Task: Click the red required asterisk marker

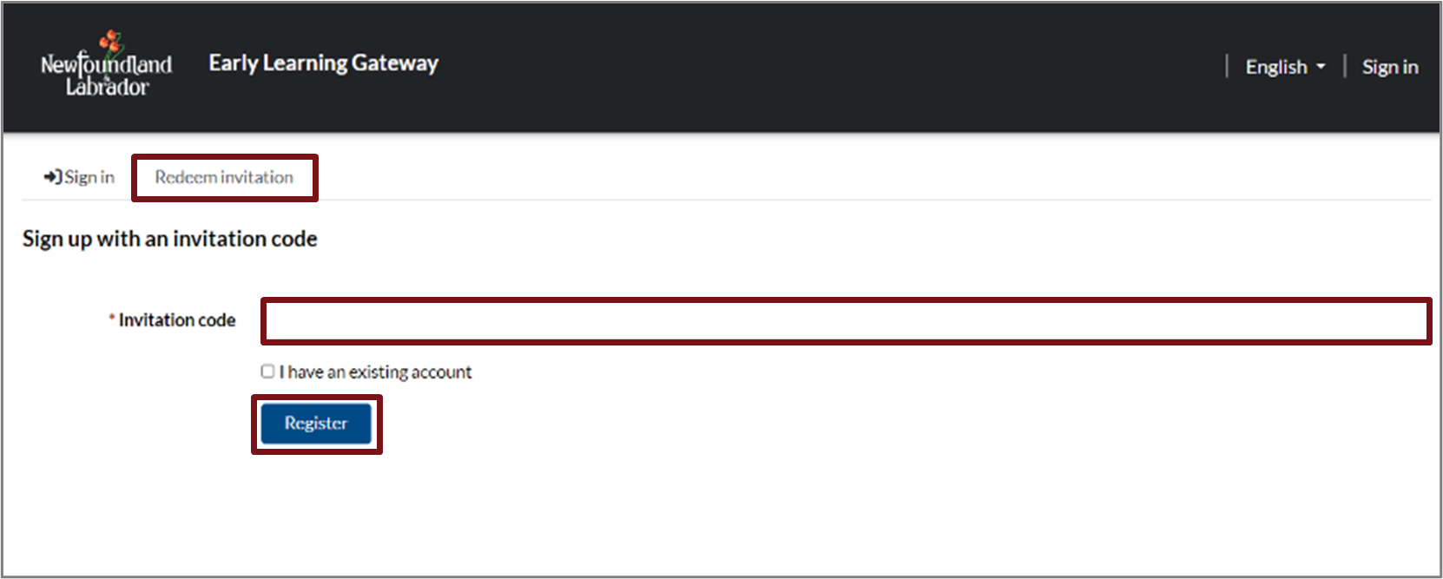Action: pyautogui.click(x=112, y=319)
